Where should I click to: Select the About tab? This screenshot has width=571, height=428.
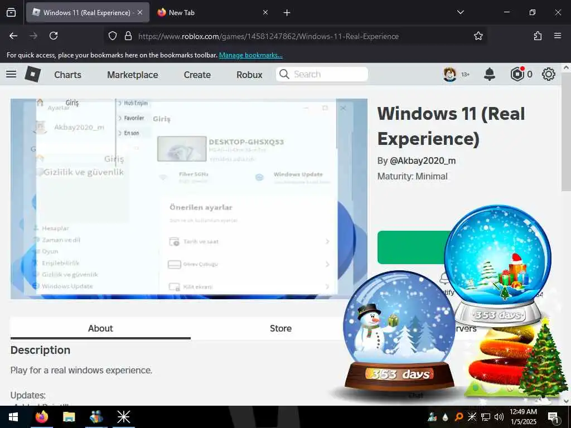tap(100, 328)
